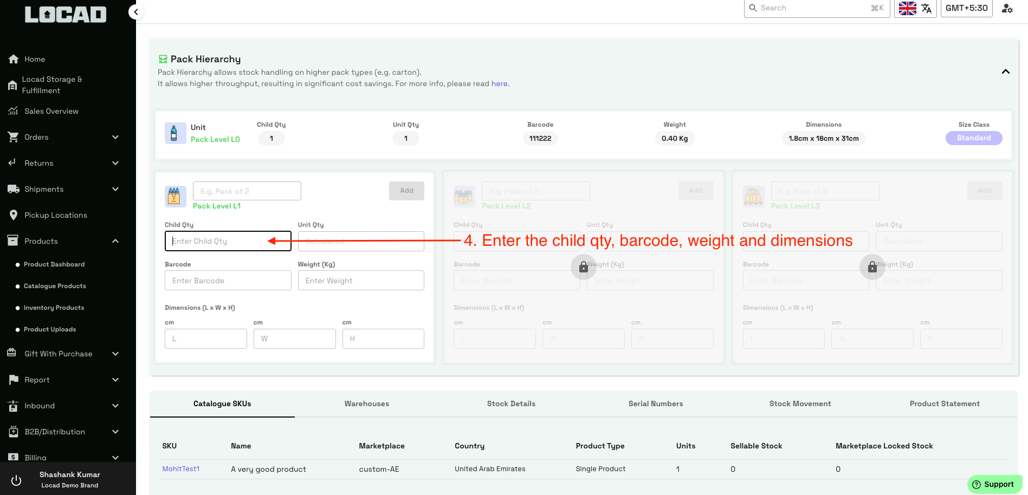Focus the L1 width dimension field
1028x495 pixels.
pyautogui.click(x=295, y=338)
